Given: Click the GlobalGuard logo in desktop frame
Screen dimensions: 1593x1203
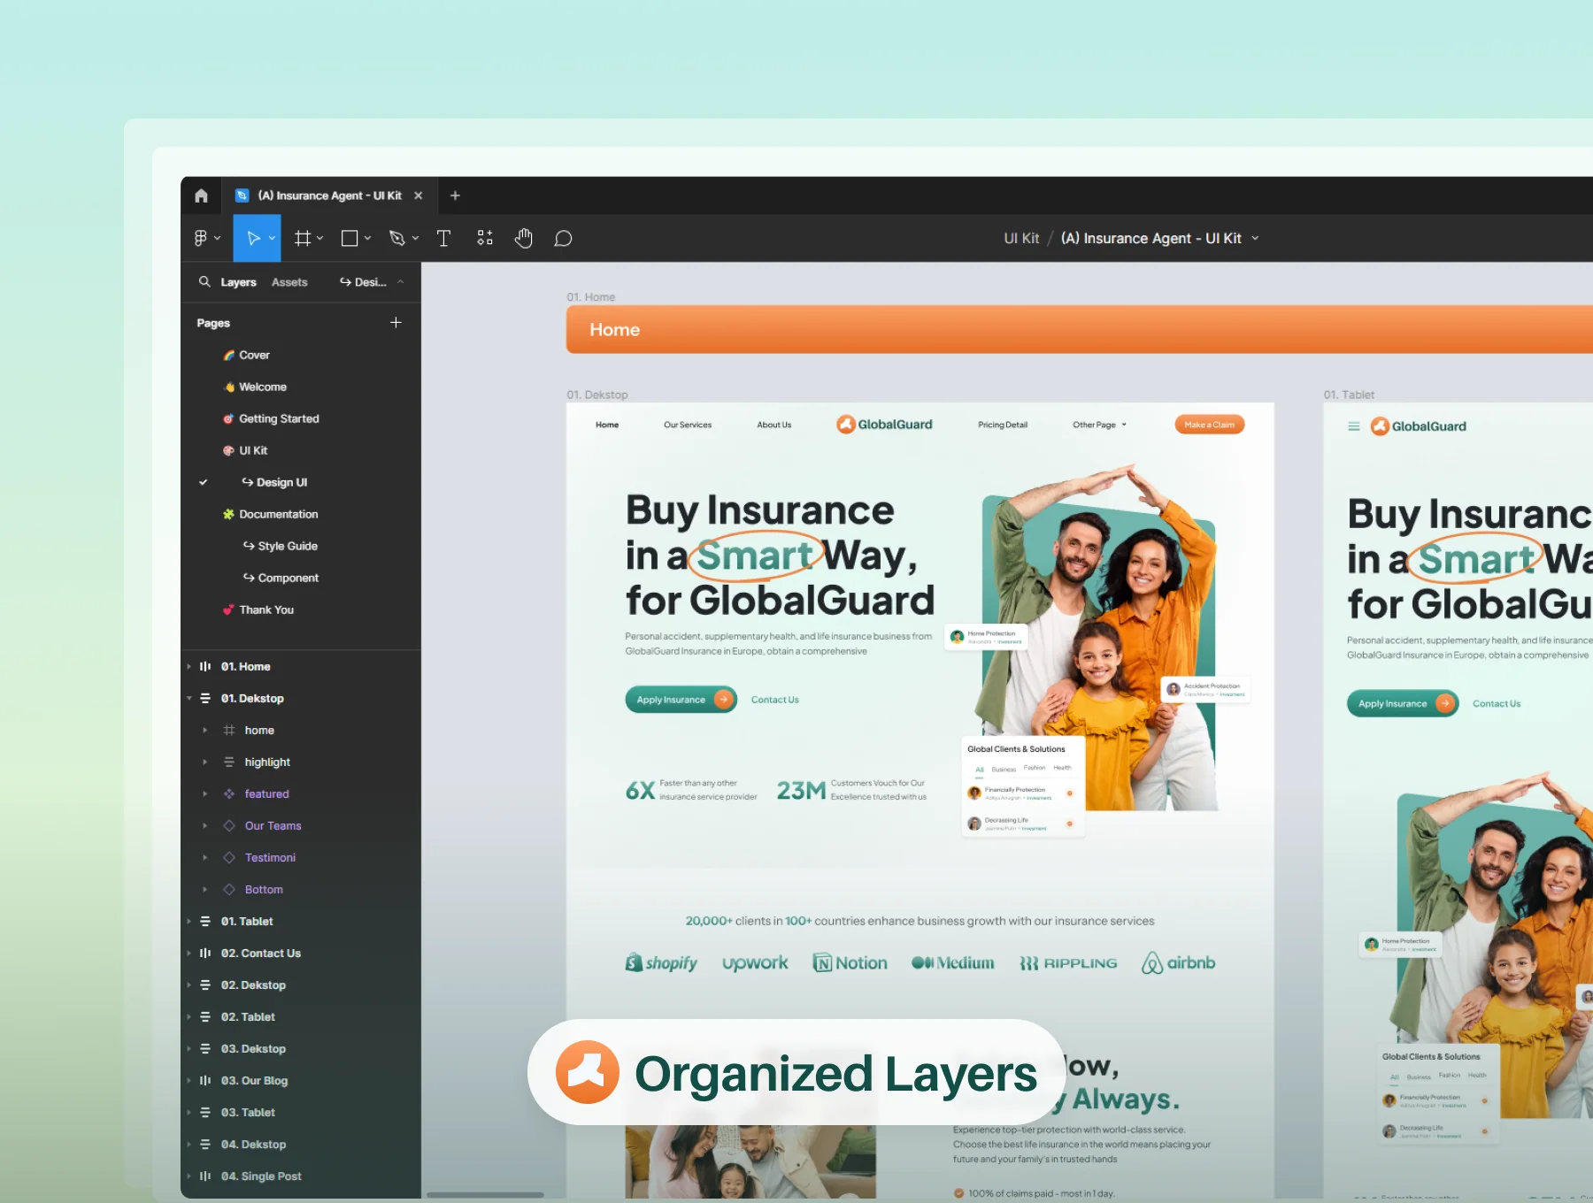Looking at the screenshot, I should pos(884,425).
